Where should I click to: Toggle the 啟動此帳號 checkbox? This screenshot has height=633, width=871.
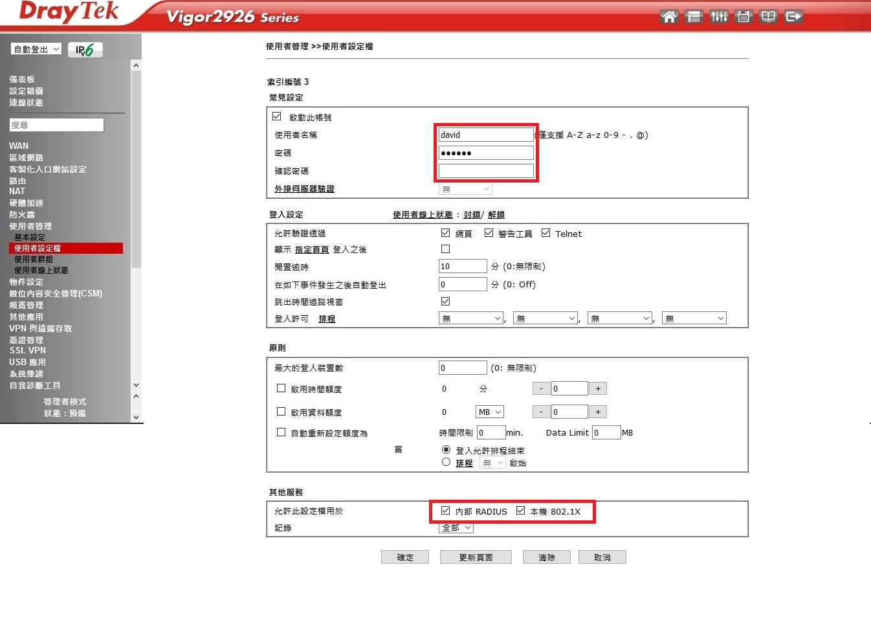pyautogui.click(x=277, y=117)
